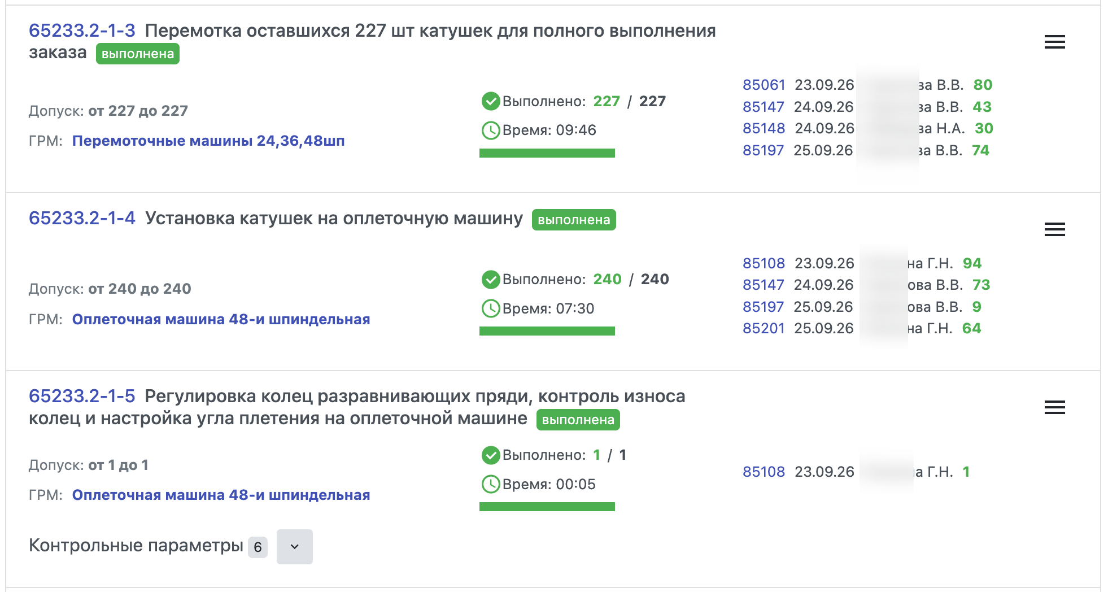This screenshot has height=592, width=1108.
Task: Open record 85147 with quantity 73
Action: [x=763, y=285]
